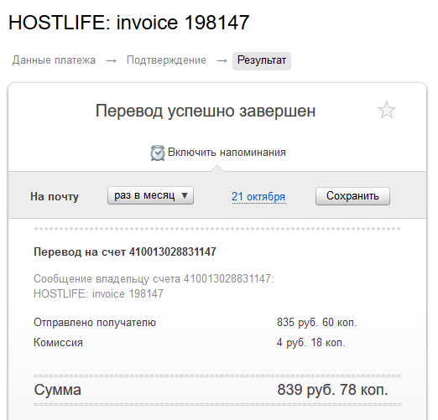
Task: Change the 21 октября reminder date
Action: pyautogui.click(x=258, y=197)
